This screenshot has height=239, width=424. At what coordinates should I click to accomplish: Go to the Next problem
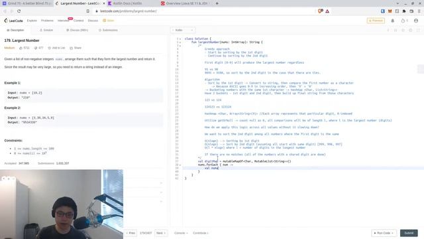[x=161, y=233]
